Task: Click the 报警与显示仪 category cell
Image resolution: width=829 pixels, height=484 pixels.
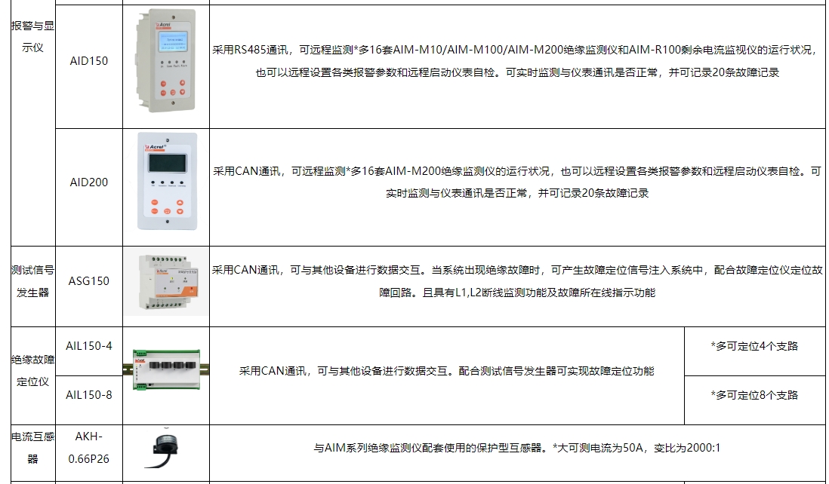Action: click(x=32, y=35)
